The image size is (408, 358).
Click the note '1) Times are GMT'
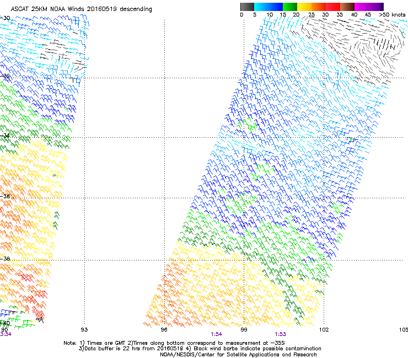point(103,343)
